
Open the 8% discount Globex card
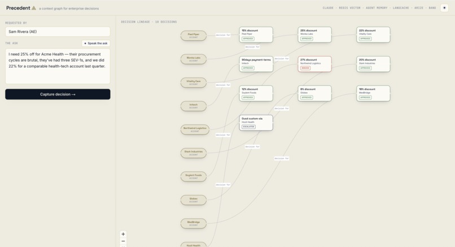315,93
